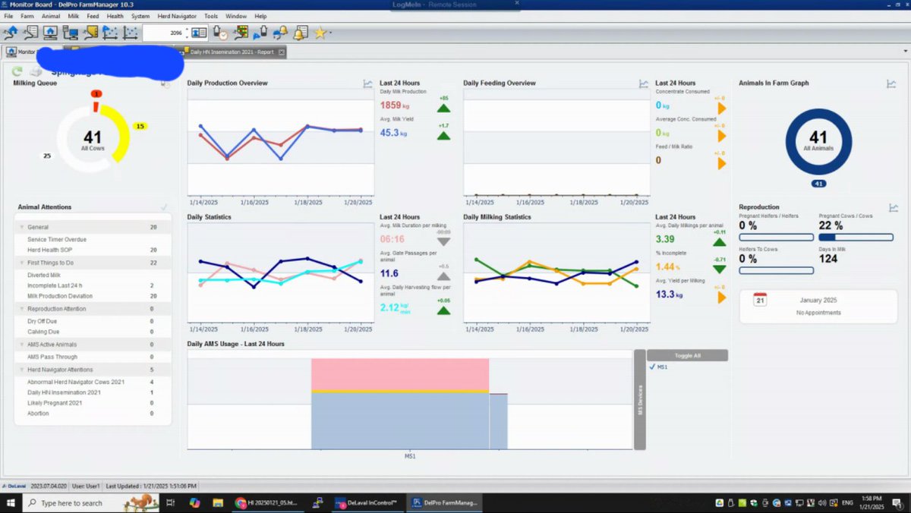Click the calendar icon showing 21
The height and width of the screenshot is (513, 911).
(760, 299)
